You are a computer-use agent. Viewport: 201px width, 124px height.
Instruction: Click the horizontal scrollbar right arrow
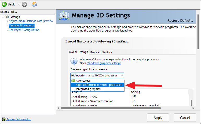coord(193,108)
